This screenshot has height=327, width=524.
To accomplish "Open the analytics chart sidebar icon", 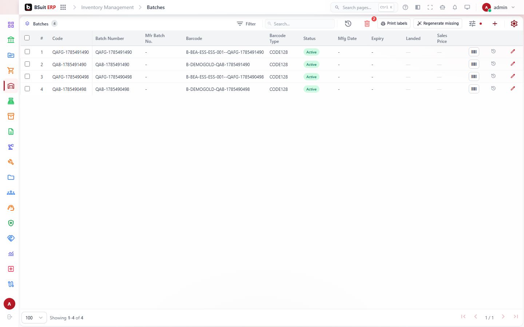I will click(x=11, y=254).
